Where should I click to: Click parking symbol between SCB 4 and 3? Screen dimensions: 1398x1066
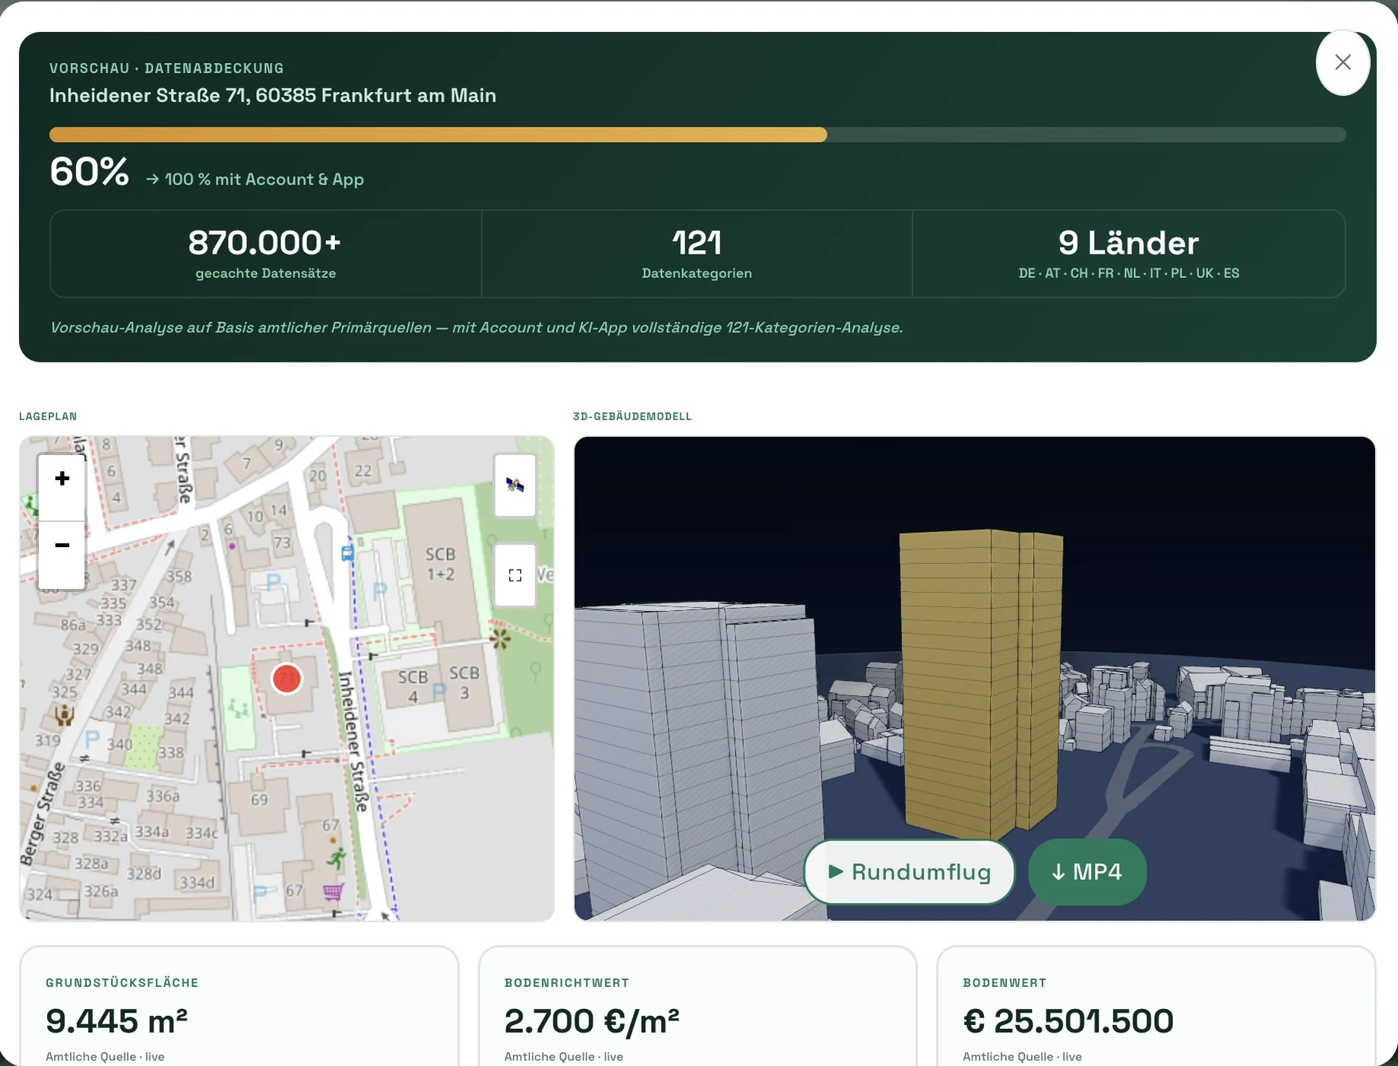438,692
